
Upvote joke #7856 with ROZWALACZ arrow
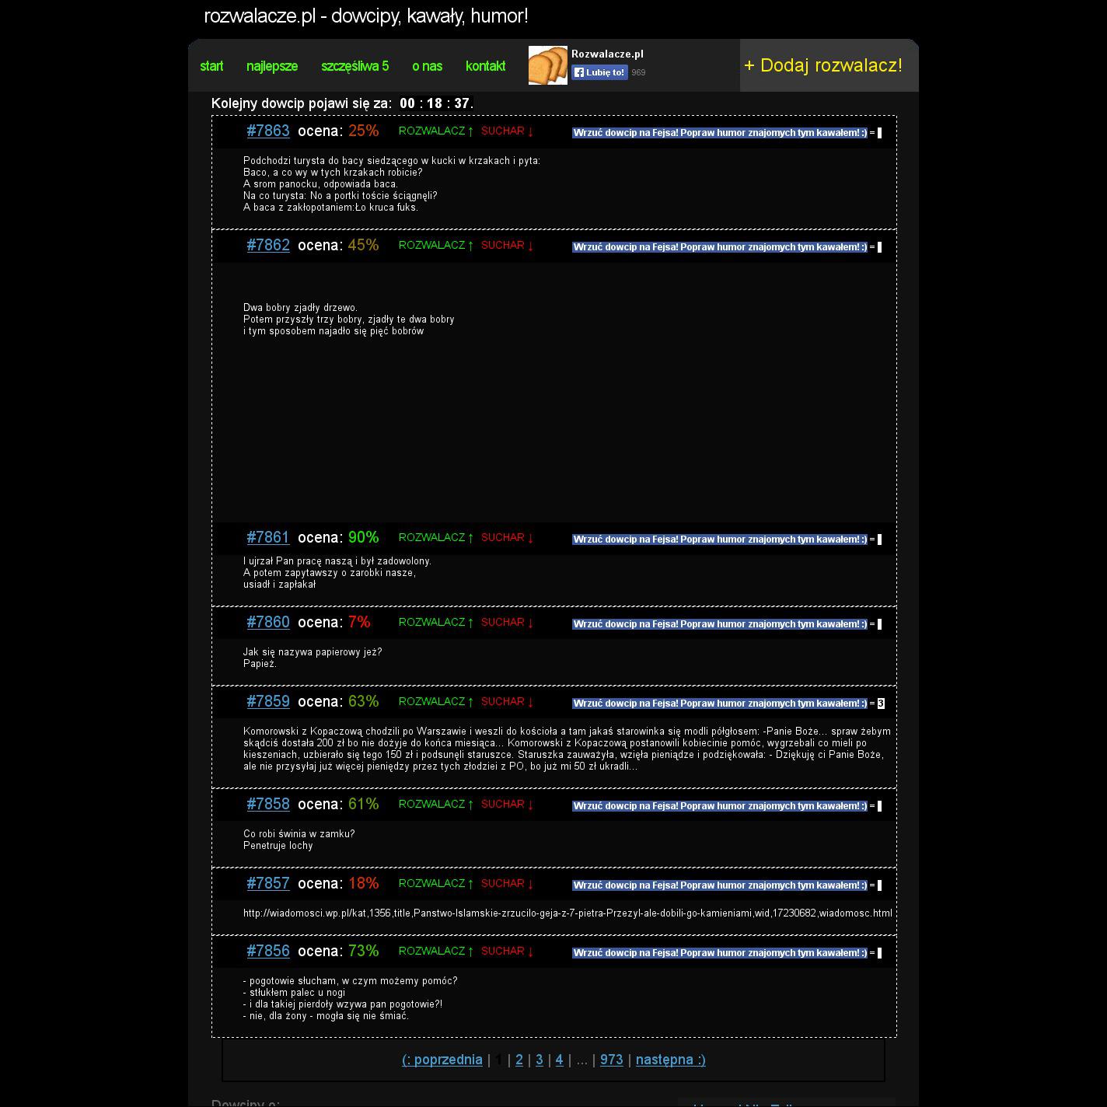click(435, 952)
